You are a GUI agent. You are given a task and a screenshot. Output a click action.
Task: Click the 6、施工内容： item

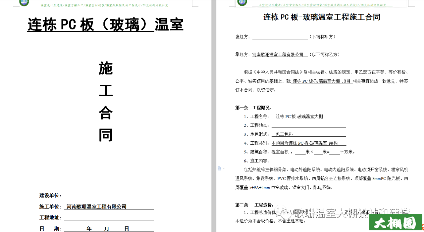(257, 161)
